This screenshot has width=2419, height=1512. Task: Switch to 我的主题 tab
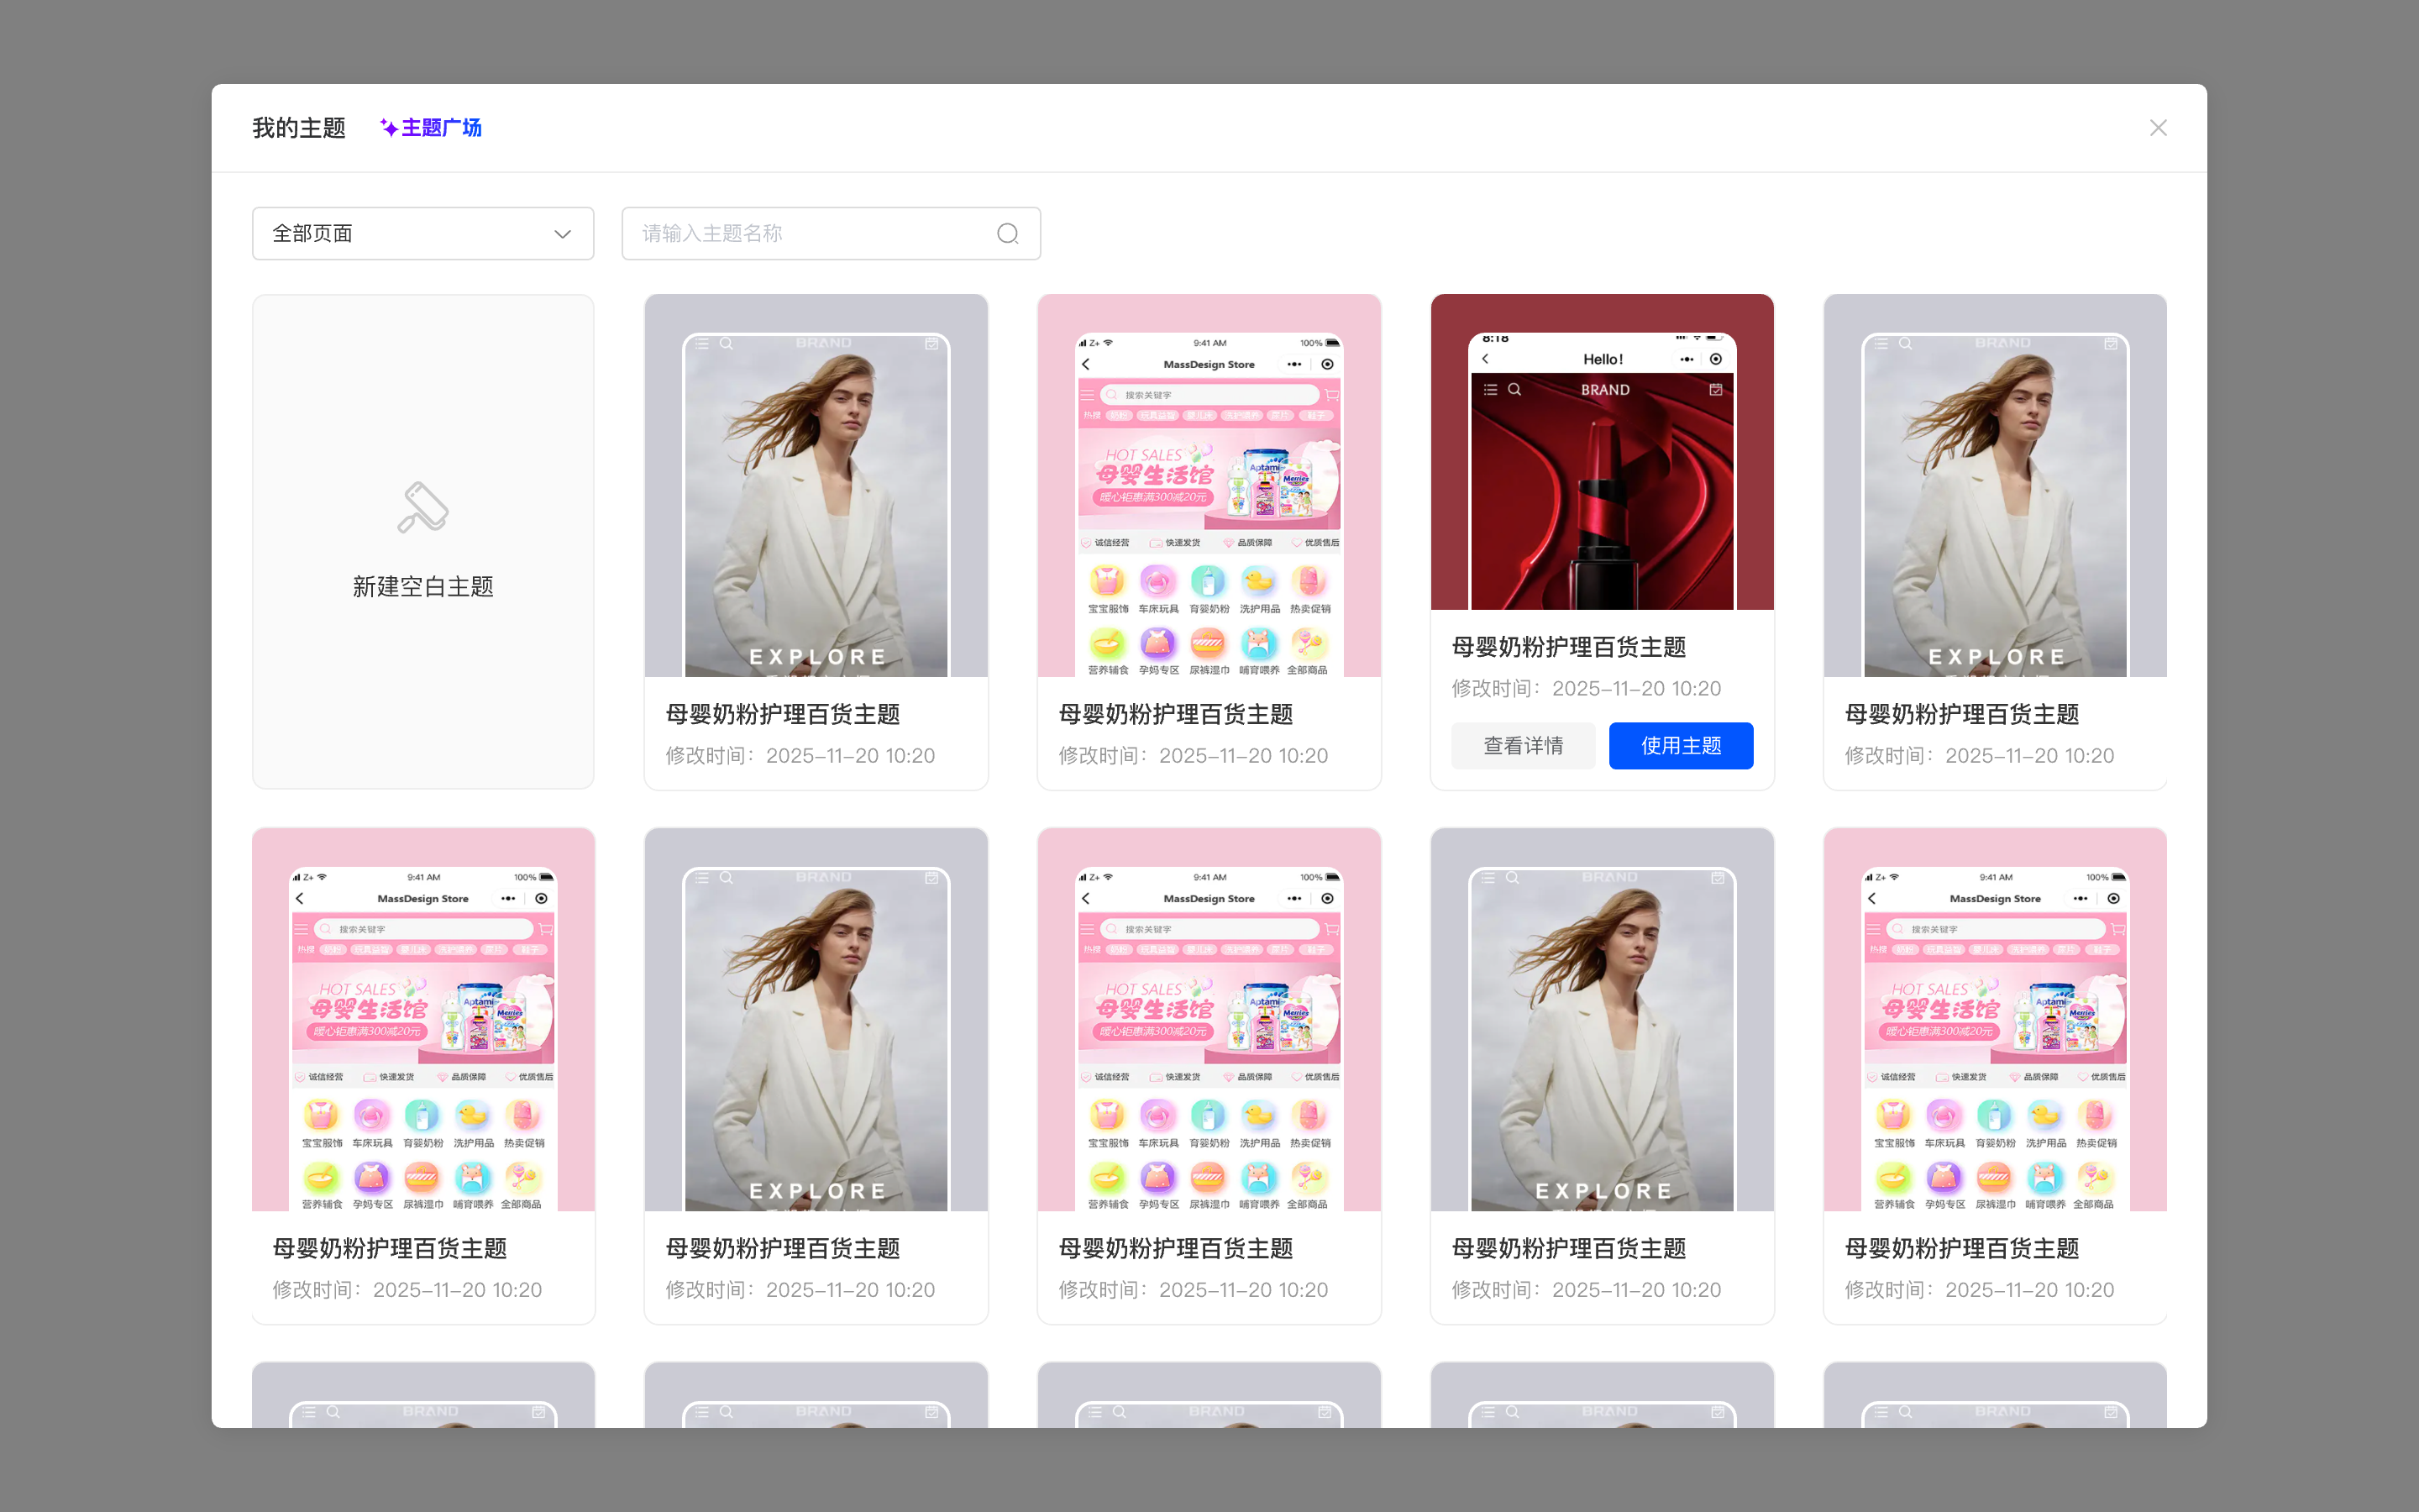point(299,128)
